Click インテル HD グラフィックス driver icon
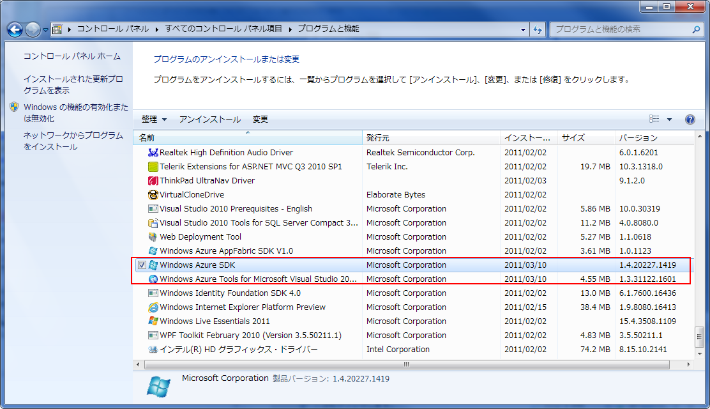The image size is (710, 409). (153, 349)
